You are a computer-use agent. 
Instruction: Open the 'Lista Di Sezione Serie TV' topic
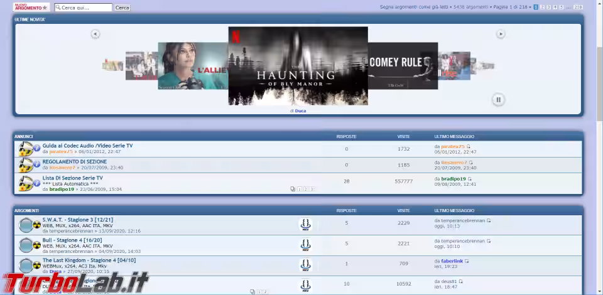coord(73,178)
